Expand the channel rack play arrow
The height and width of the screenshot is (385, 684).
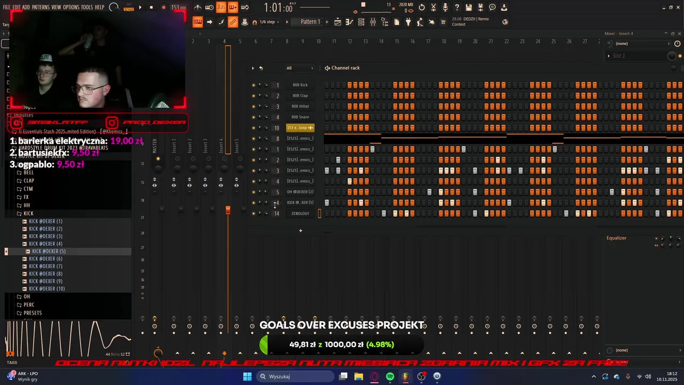253,68
